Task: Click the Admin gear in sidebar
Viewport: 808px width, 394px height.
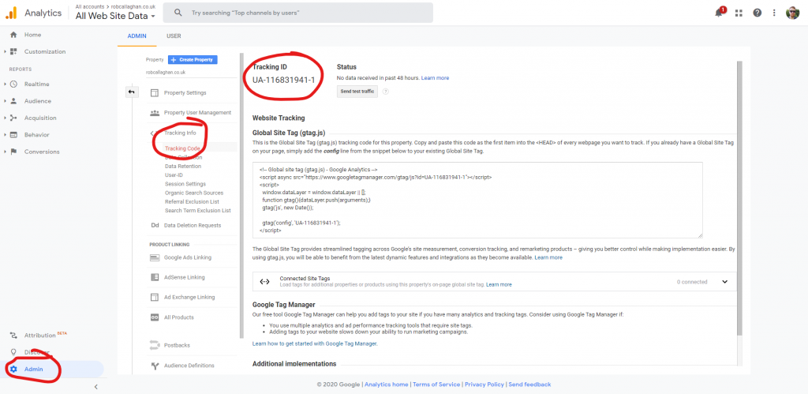Action: pos(14,370)
